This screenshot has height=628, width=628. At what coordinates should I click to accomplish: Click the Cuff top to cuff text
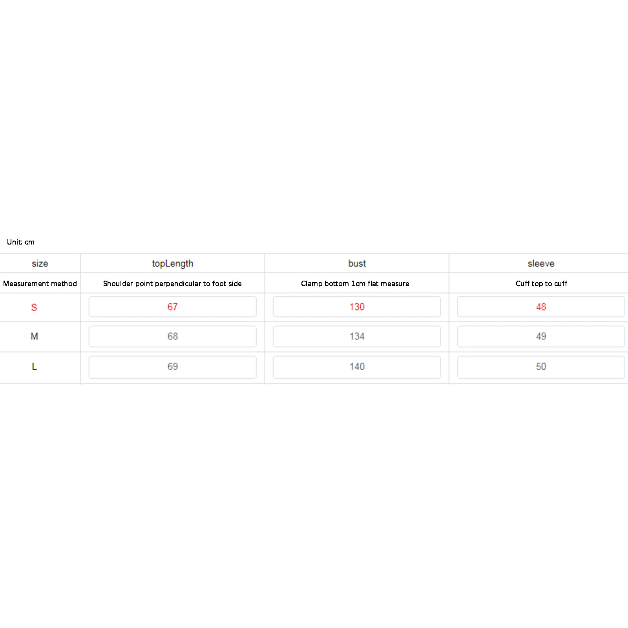coord(541,283)
